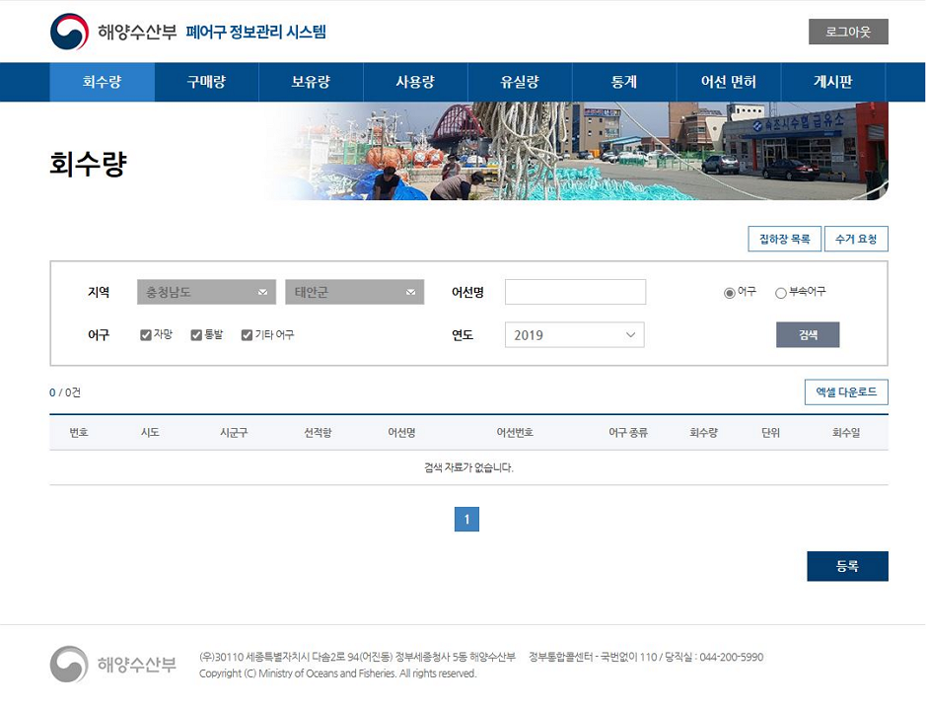927x708 pixels.
Task: Click the 어선명 column header in table
Action: point(401,433)
